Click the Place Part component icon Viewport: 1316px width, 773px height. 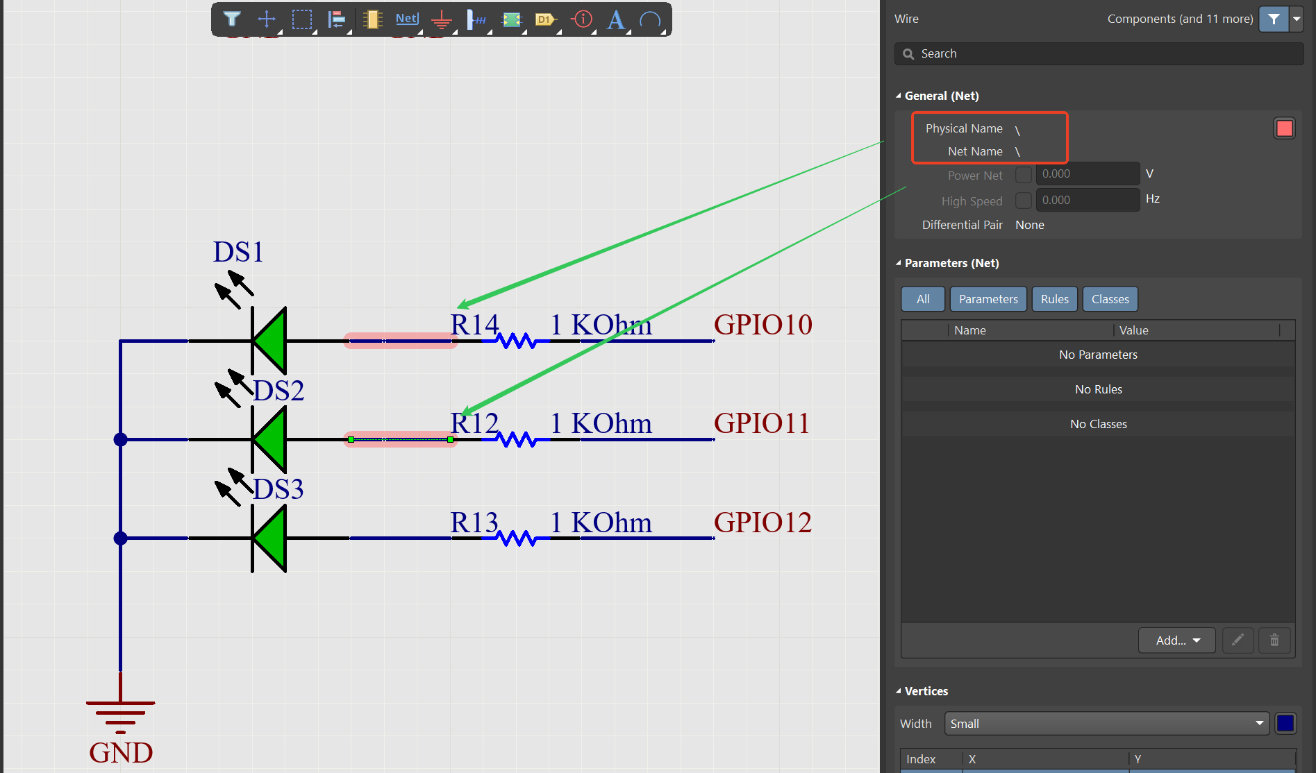coord(373,19)
